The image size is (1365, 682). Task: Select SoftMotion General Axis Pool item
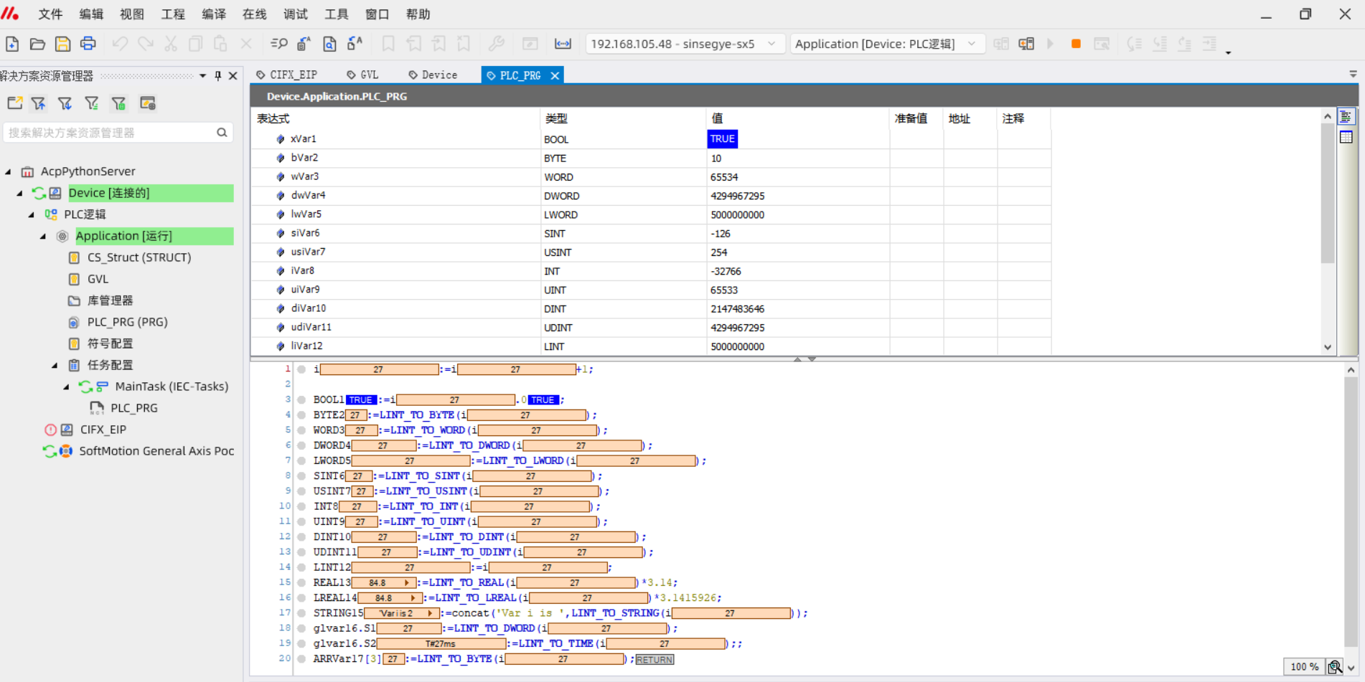click(156, 451)
